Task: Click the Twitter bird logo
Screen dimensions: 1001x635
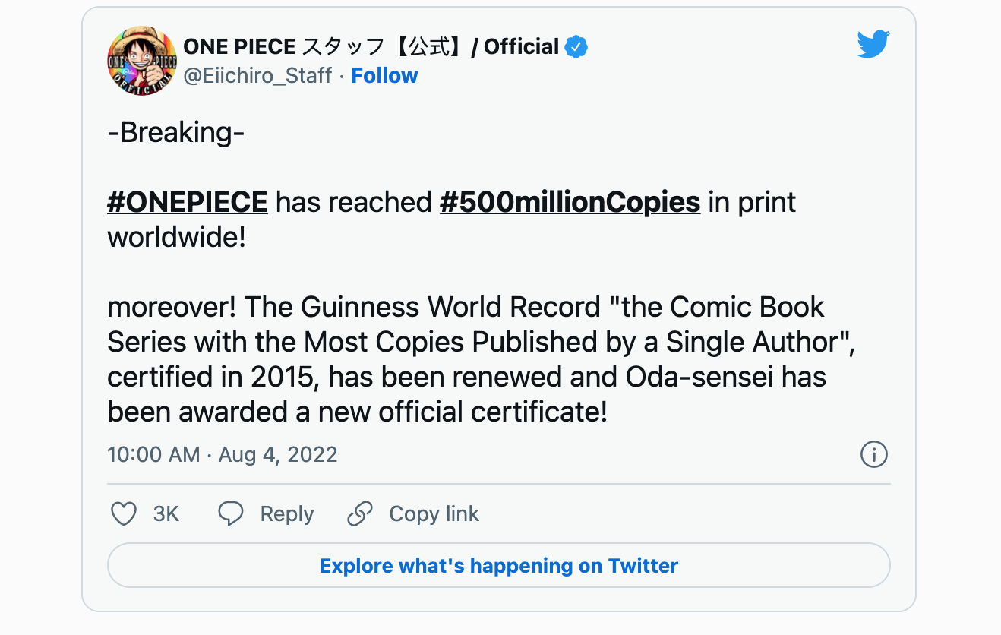Action: [872, 43]
